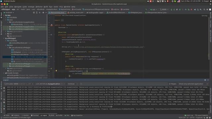Viewport: 212px width, 119px height.
Task: Click the onCreate breadcrumb in navigation bar
Action: 77,10
